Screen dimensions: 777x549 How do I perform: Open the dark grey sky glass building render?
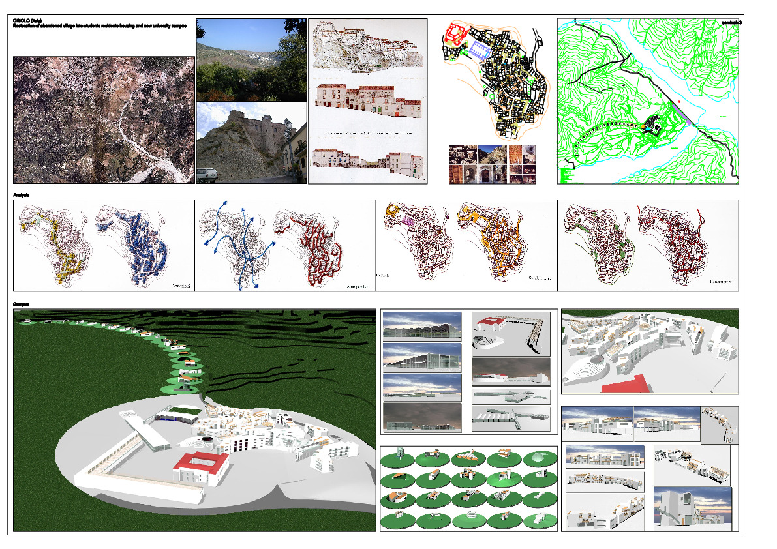pyautogui.click(x=422, y=417)
